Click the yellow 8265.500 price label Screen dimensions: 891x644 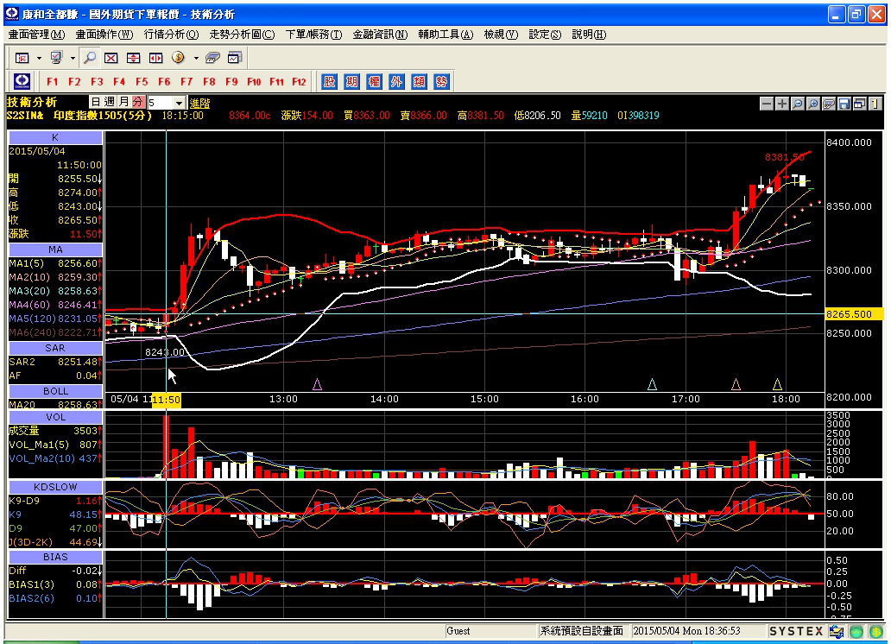click(854, 313)
